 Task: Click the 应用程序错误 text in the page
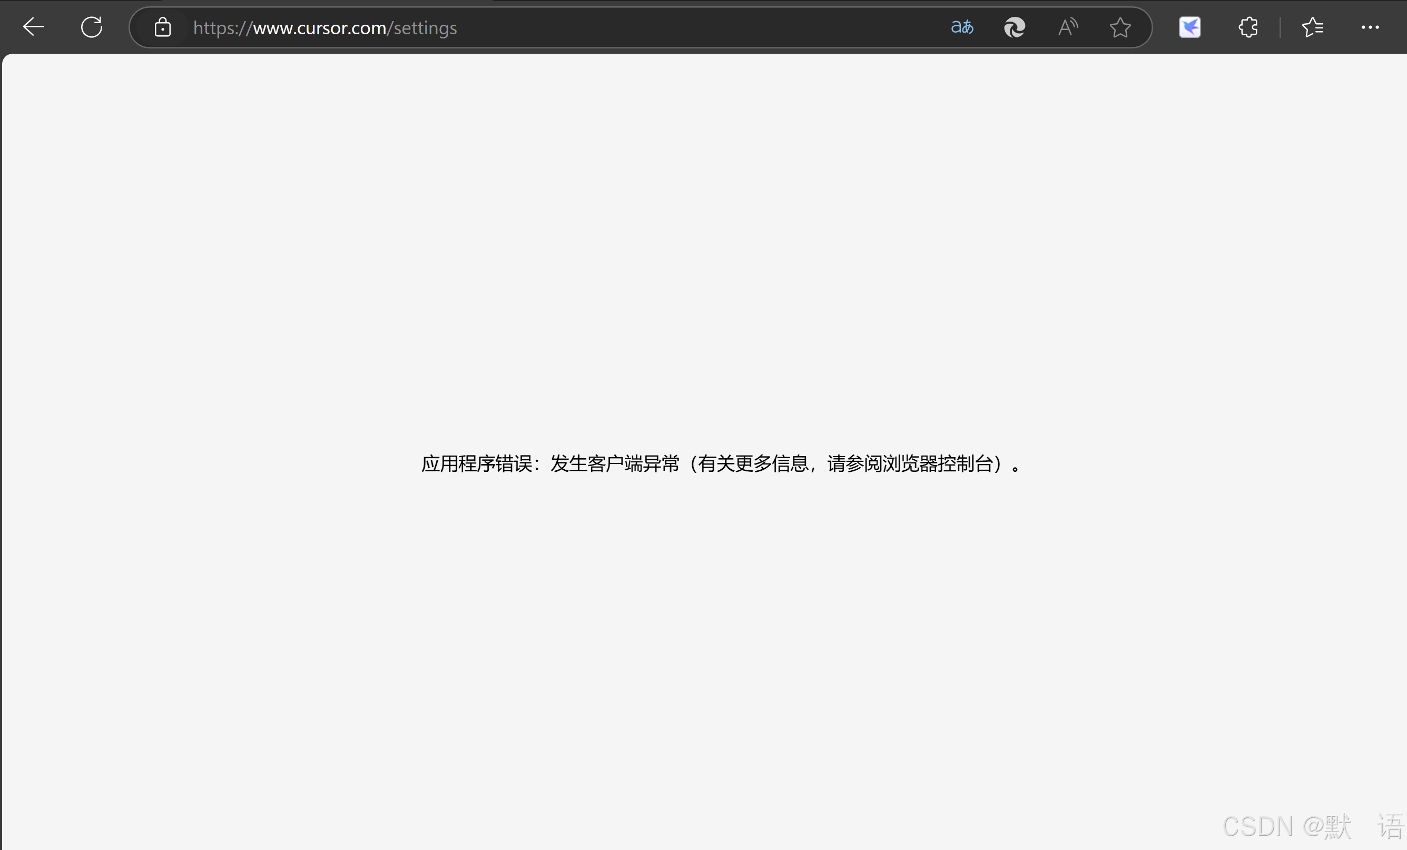pos(476,463)
